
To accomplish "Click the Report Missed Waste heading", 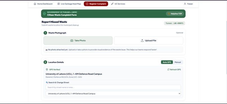I will 54,22.
